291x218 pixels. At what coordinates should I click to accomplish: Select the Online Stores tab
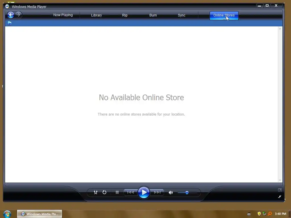tap(224, 15)
